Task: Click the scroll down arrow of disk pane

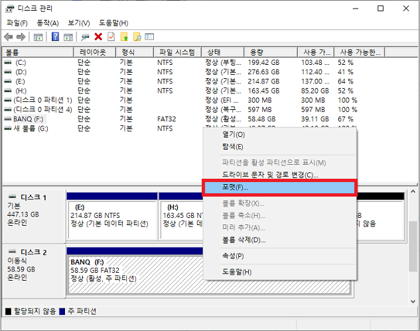Action: pos(413,301)
